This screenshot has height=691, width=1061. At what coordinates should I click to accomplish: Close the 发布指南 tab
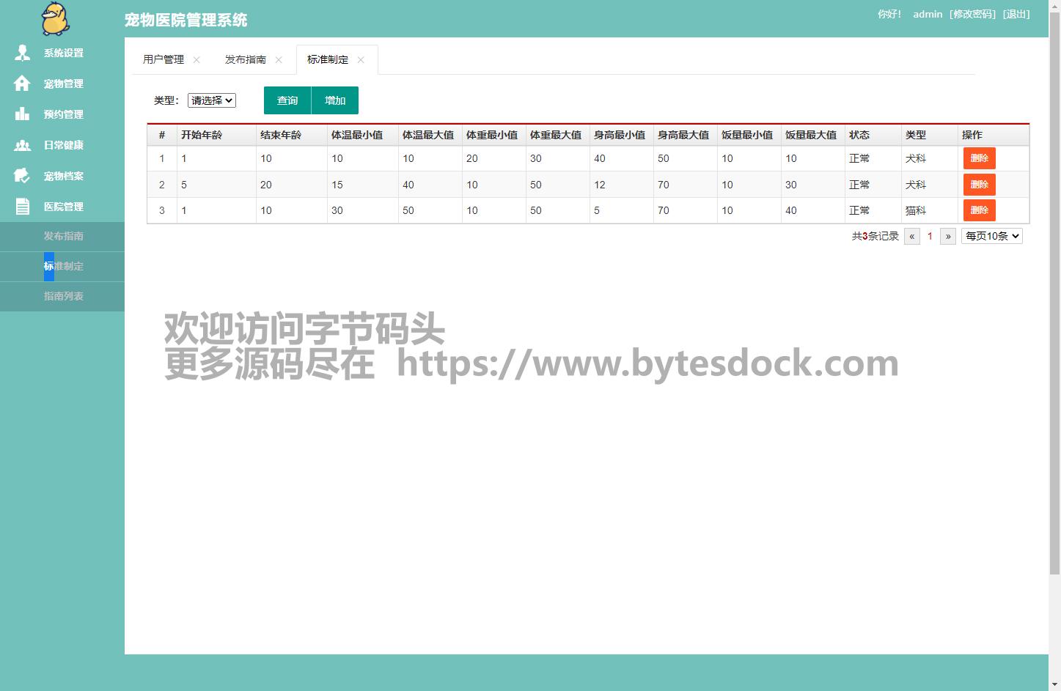click(279, 60)
